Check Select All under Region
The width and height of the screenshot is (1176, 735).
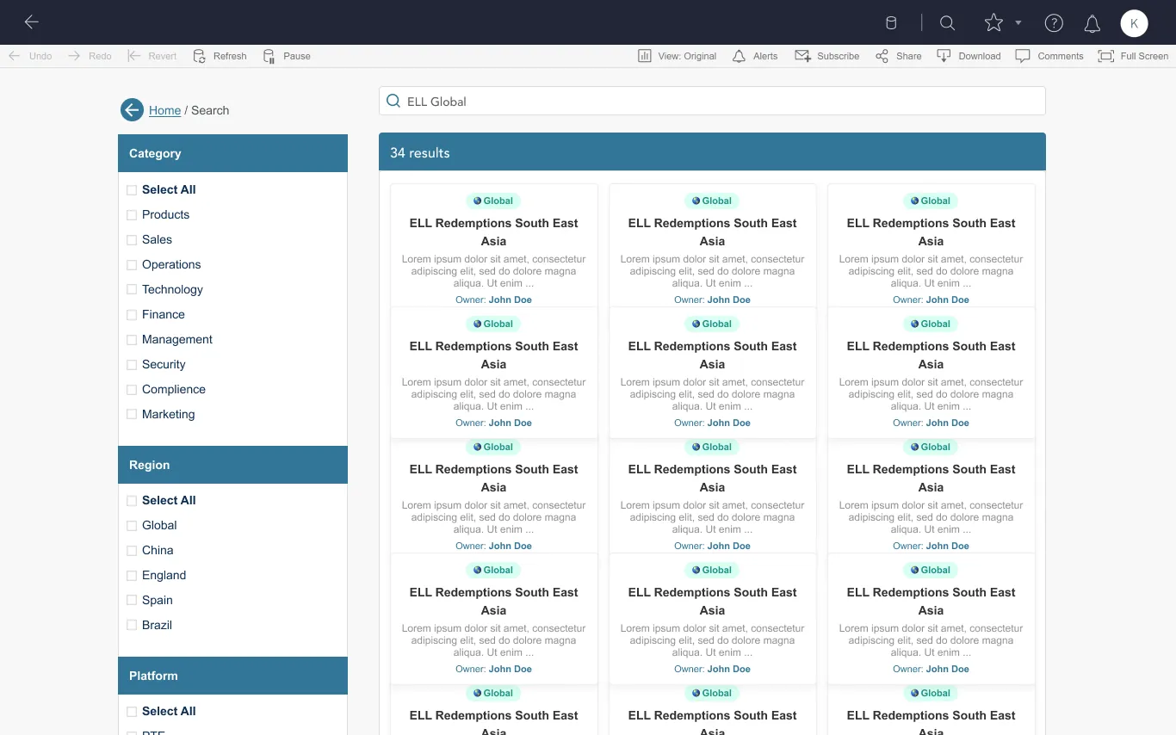point(132,500)
